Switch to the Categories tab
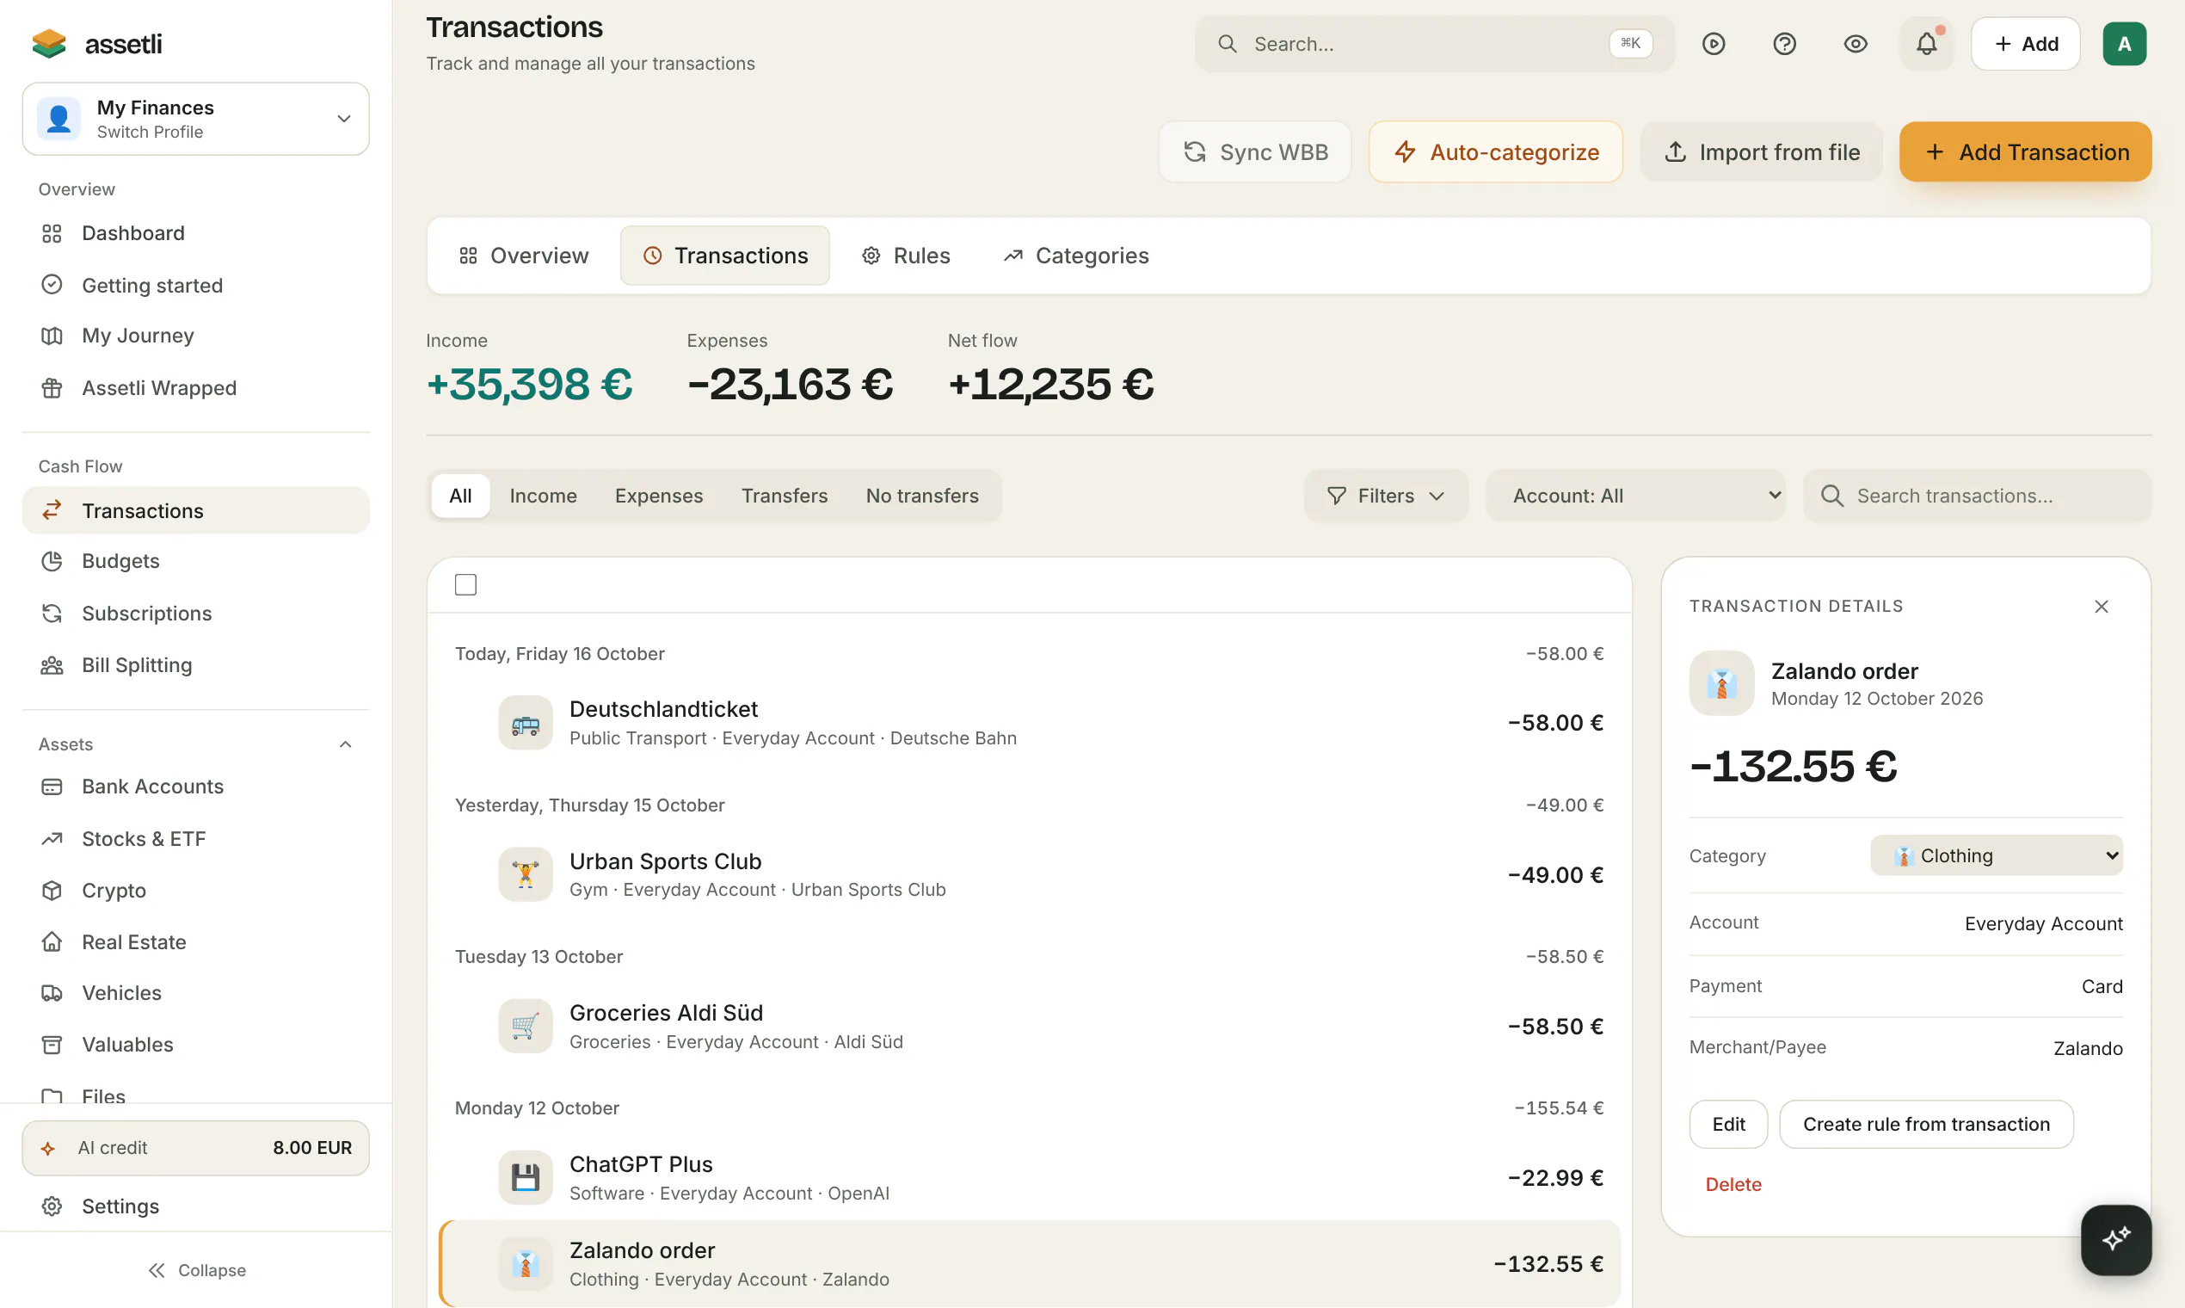 tap(1075, 256)
